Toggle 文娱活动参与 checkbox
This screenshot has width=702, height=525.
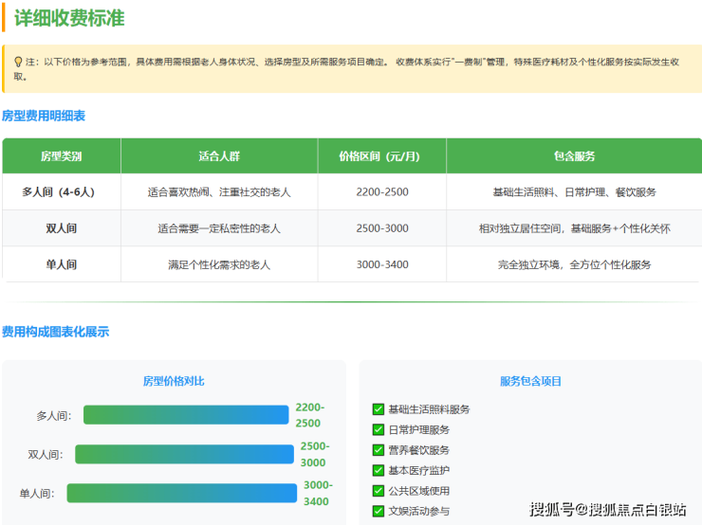point(379,511)
